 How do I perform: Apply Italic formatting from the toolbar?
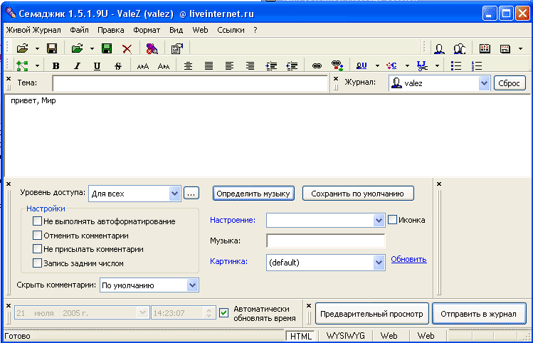pos(76,65)
